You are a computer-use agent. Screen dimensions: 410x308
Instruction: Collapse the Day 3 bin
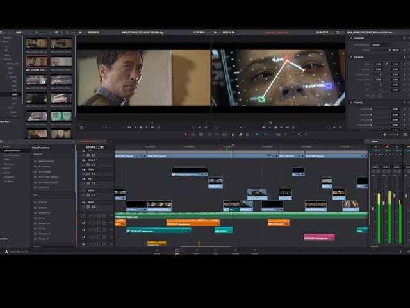pyautogui.click(x=6, y=108)
